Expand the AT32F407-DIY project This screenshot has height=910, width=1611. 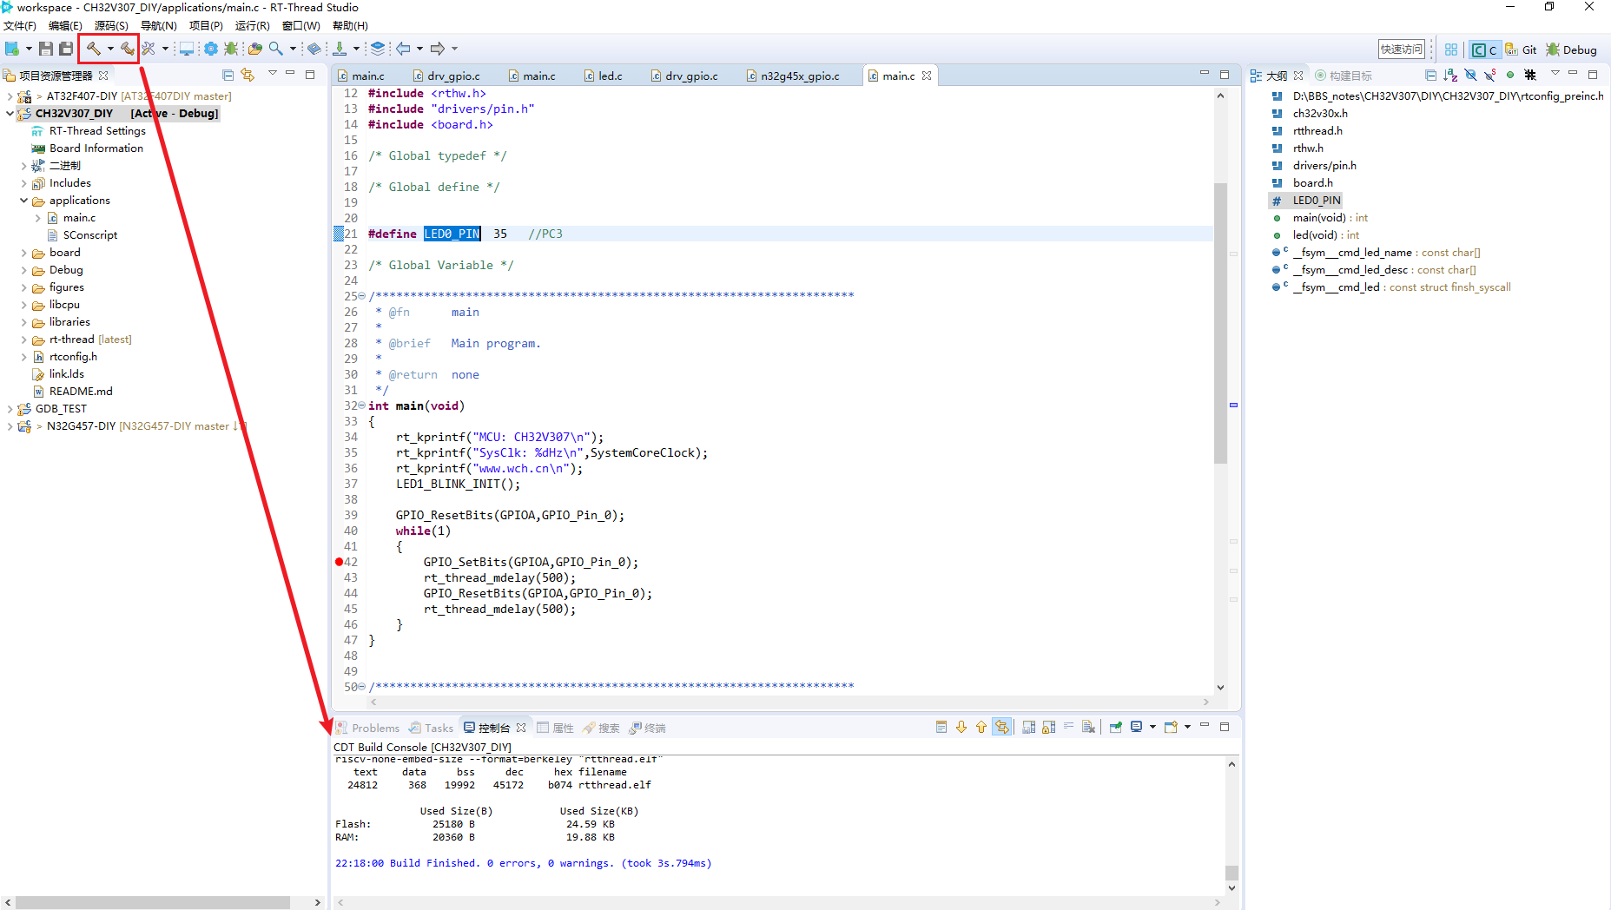click(x=10, y=96)
